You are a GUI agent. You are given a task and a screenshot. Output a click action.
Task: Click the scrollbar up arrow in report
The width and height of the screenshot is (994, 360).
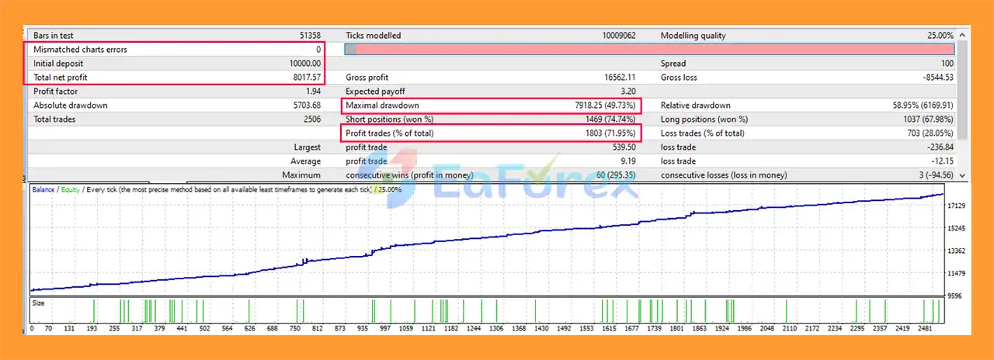pyautogui.click(x=964, y=36)
